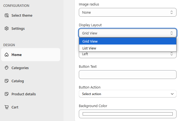Open the Catalog design section
Screen dimensions: 179x121
tap(31, 81)
